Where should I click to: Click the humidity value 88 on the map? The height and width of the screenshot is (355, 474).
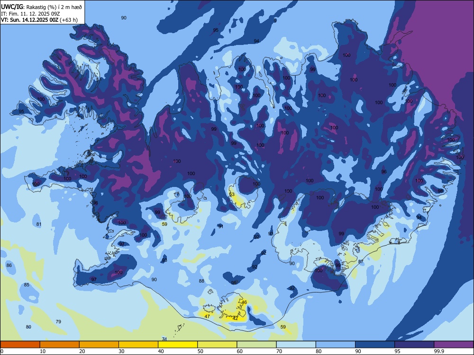point(201,281)
